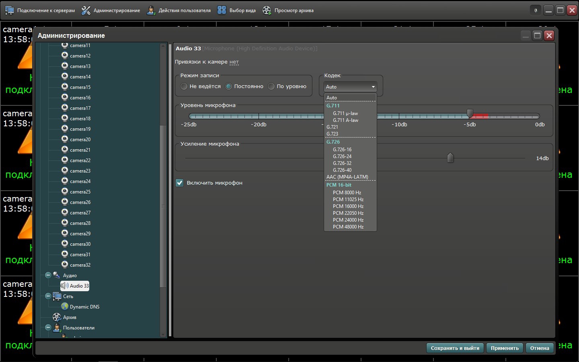Close the Кодек Auto dropdown
Screen dimensions: 579x362
click(350, 87)
